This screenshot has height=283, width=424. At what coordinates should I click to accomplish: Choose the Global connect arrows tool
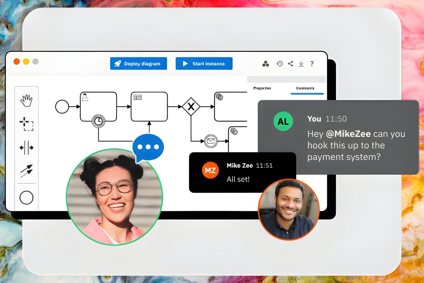tap(26, 171)
